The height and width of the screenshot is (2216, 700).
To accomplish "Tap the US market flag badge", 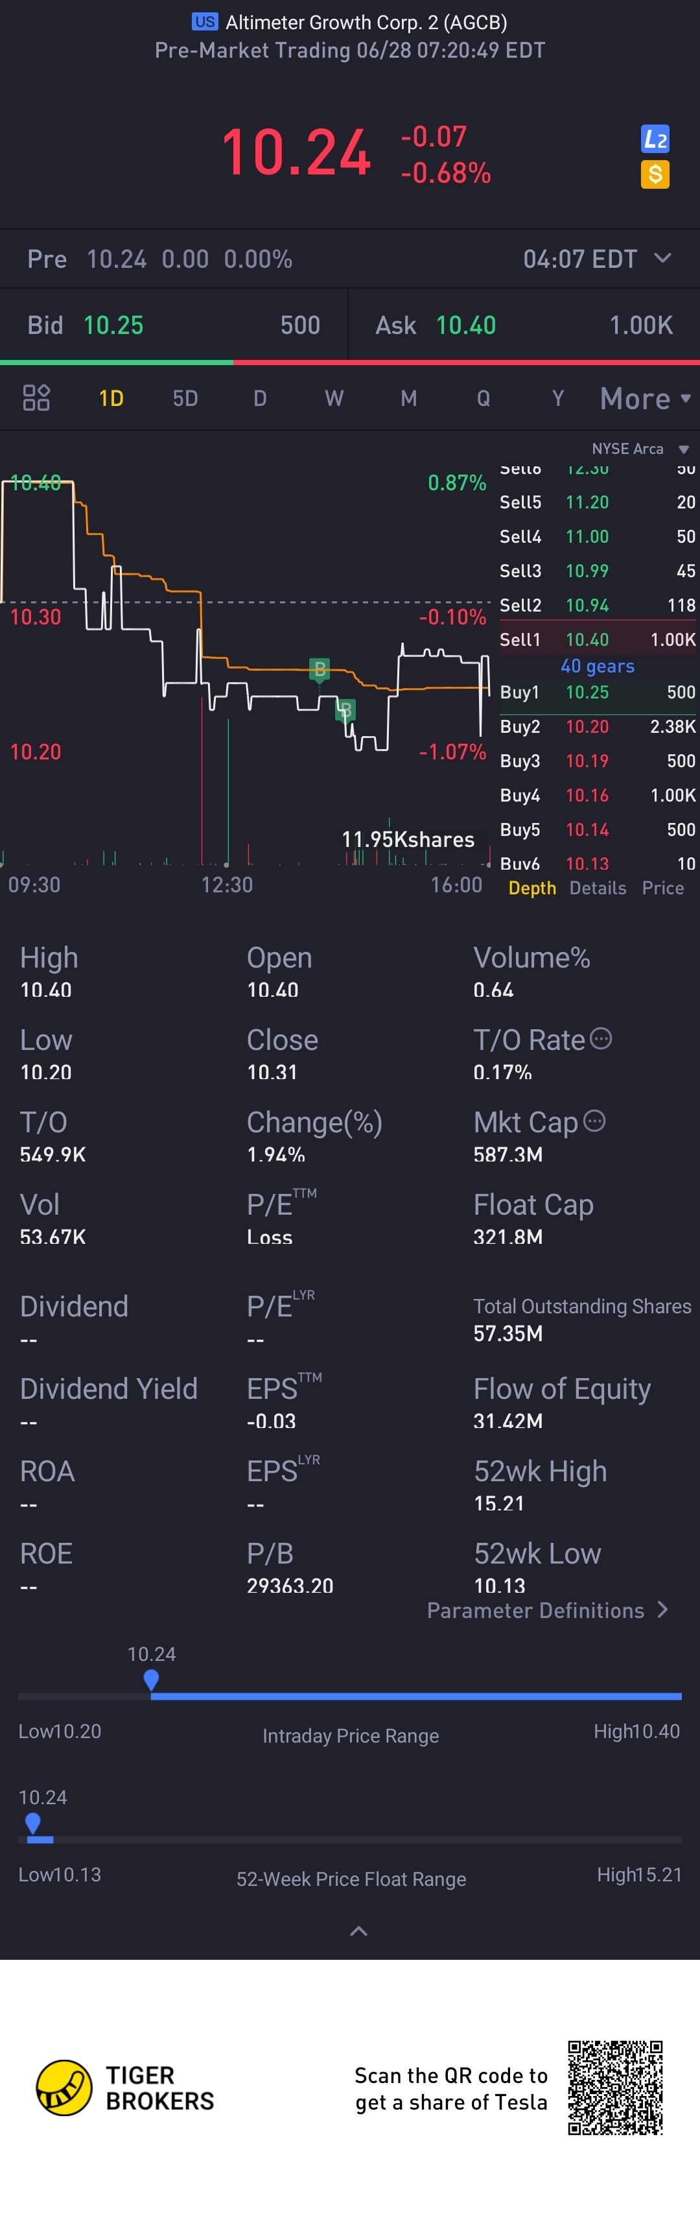I will click(x=205, y=21).
